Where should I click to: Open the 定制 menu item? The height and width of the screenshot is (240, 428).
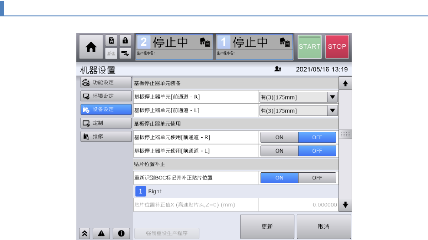[x=106, y=123]
